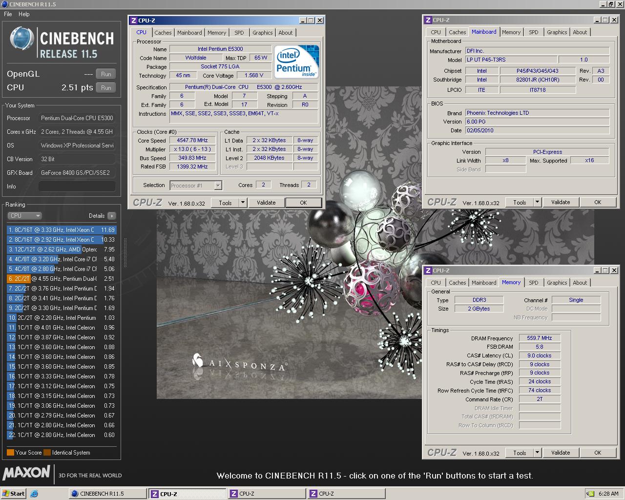
Task: Click the BIOS Date value 02/05/2010
Action: pyautogui.click(x=537, y=130)
